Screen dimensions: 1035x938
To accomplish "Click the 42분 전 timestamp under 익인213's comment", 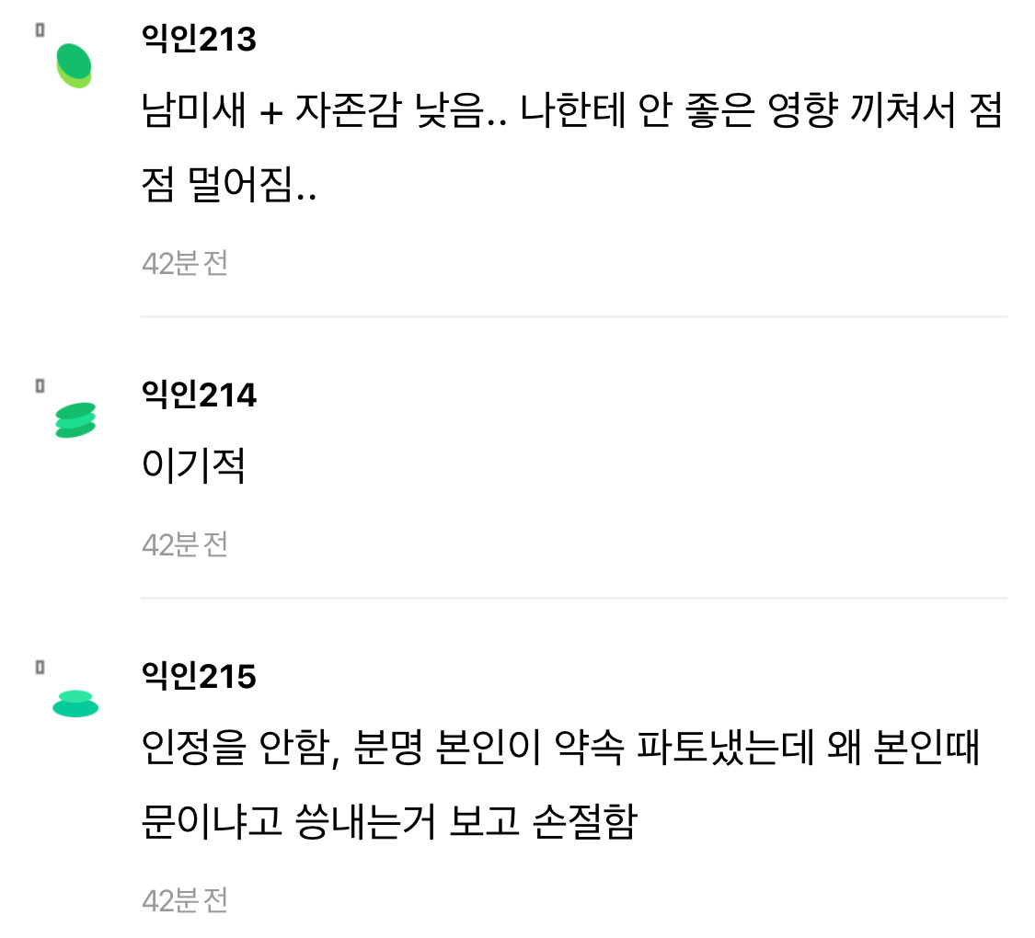I will pyautogui.click(x=185, y=264).
